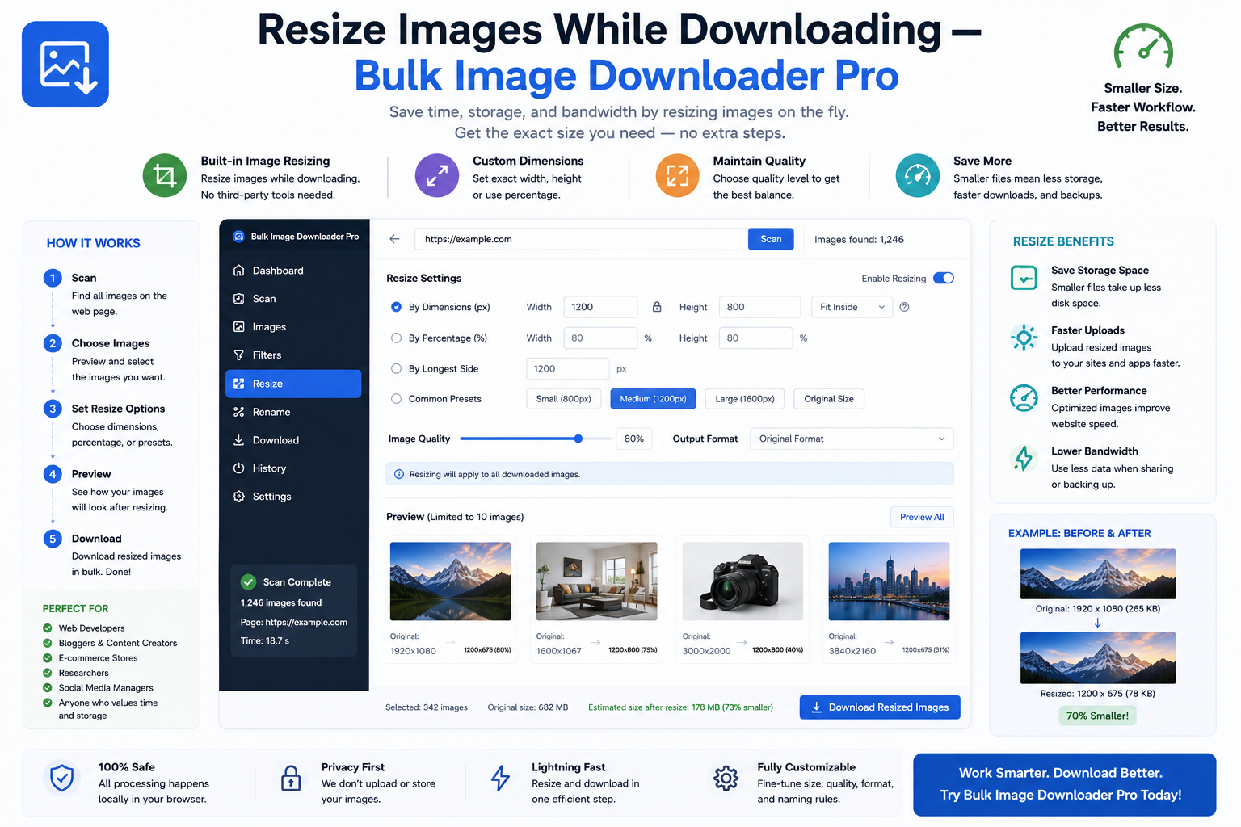This screenshot has height=827, width=1241.
Task: Select the By Percentage (%) radio button
Action: [x=396, y=338]
